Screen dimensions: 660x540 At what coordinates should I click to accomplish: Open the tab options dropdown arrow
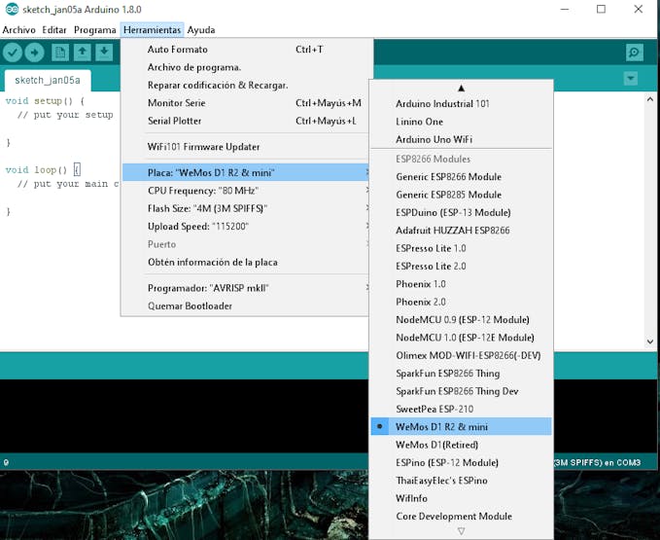pos(631,79)
